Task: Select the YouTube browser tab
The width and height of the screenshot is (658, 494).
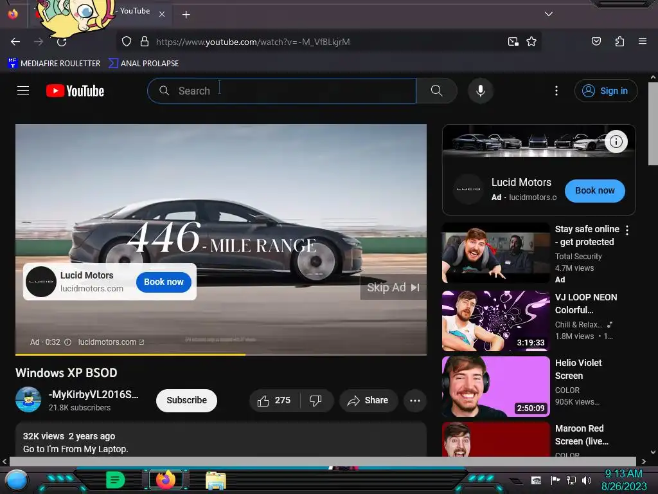Action: click(x=100, y=14)
